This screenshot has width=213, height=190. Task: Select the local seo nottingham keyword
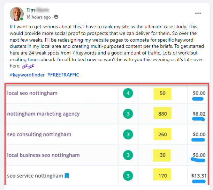32,93
